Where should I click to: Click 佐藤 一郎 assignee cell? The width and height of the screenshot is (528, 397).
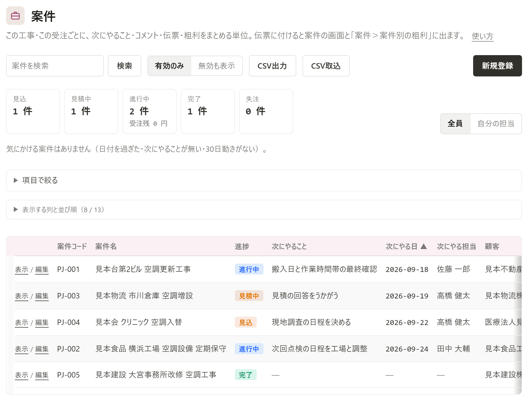453,269
